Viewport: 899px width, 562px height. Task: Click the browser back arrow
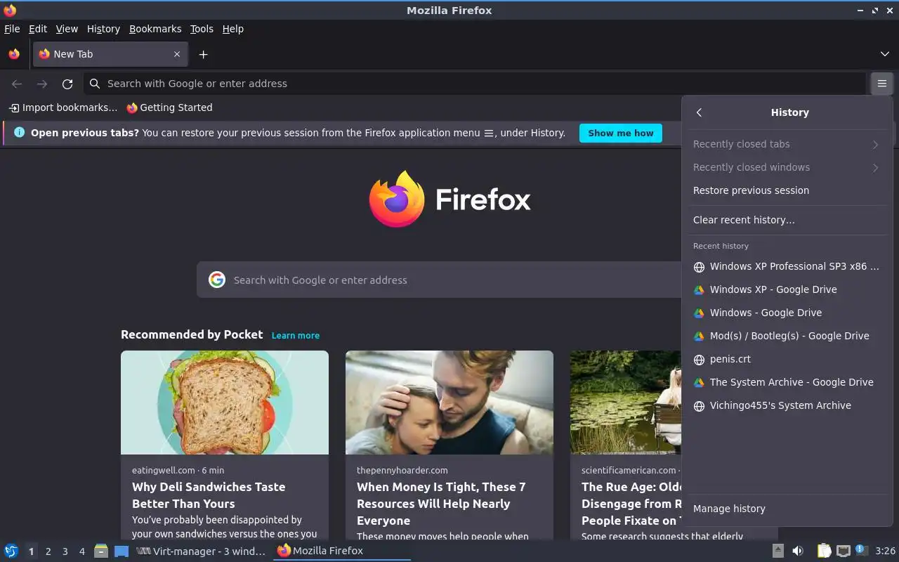(x=17, y=84)
